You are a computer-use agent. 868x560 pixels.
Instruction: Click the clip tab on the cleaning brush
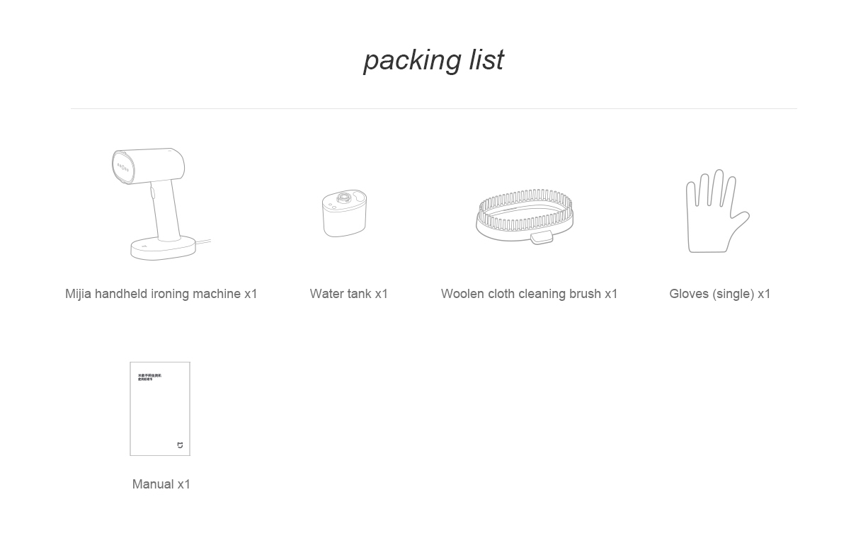(x=542, y=238)
